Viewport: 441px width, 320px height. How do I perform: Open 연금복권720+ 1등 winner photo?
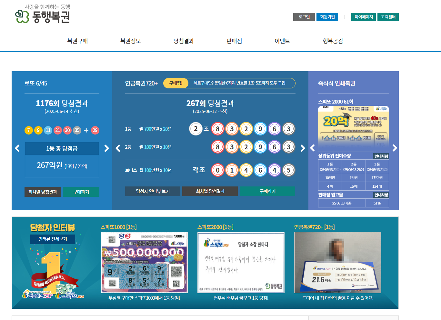(x=338, y=263)
